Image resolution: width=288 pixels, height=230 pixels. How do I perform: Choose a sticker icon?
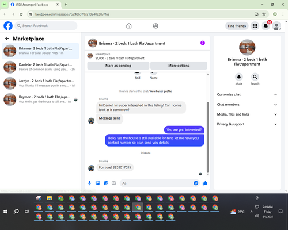(106, 183)
